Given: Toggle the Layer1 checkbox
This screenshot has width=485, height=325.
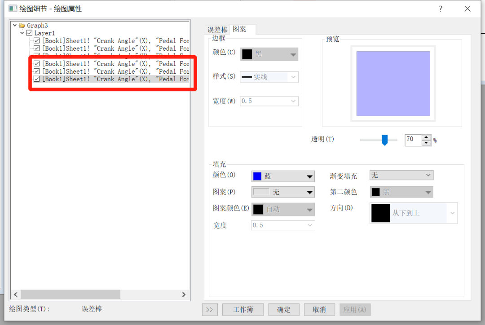Looking at the screenshot, I should [x=29, y=33].
